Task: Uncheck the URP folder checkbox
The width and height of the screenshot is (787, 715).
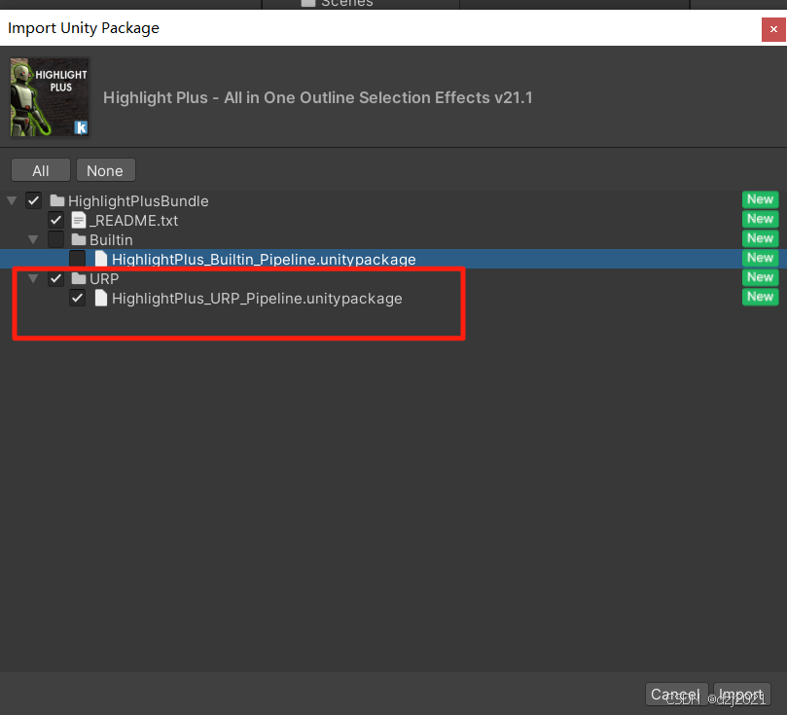Action: [55, 278]
